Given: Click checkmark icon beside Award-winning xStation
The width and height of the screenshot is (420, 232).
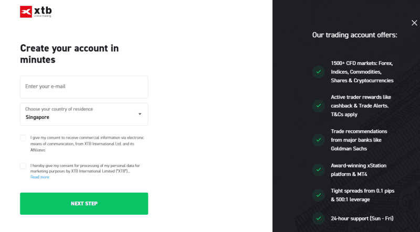Looking at the screenshot, I should (318, 170).
